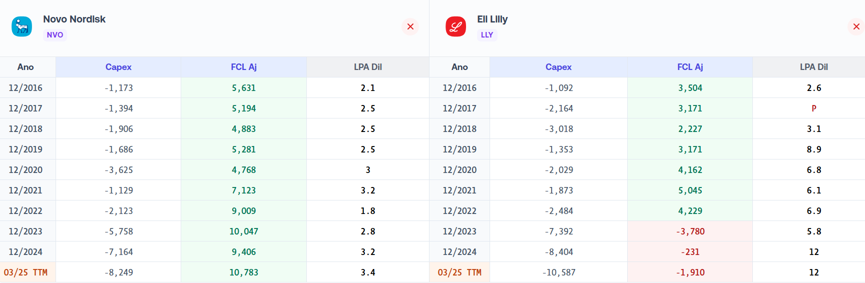Image resolution: width=865 pixels, height=283 pixels.
Task: Select Novo Nordisk FCL Aj value 4,883
Action: click(x=244, y=129)
